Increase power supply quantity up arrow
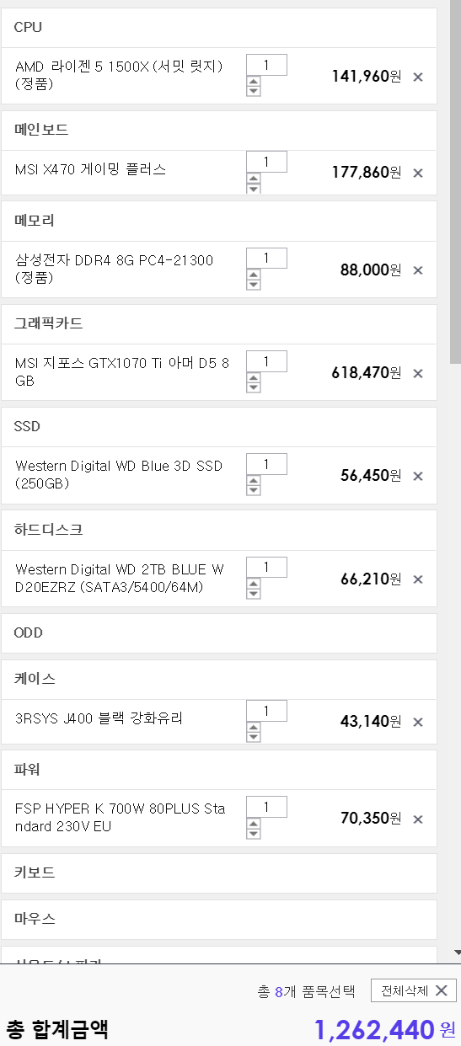The width and height of the screenshot is (461, 1046). pos(254,822)
